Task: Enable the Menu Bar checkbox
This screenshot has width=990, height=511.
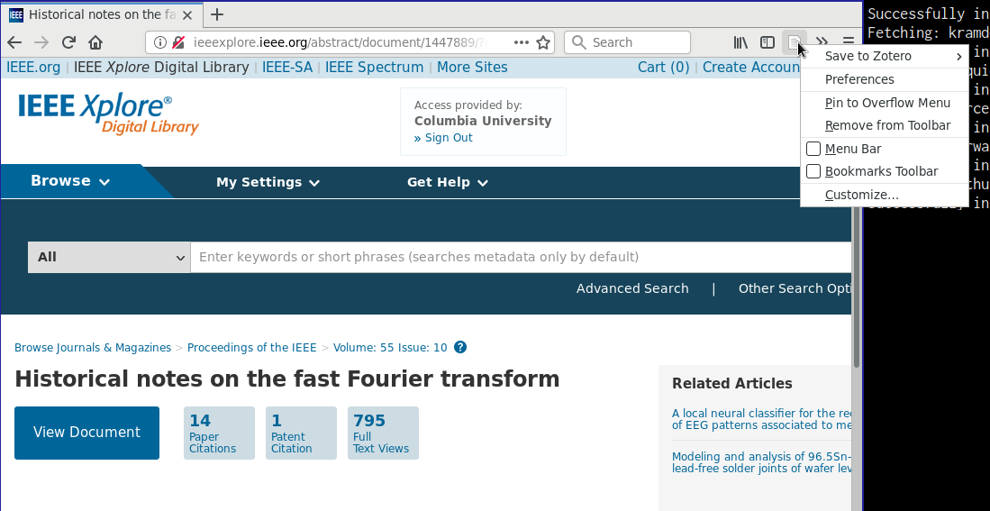Action: [x=813, y=149]
